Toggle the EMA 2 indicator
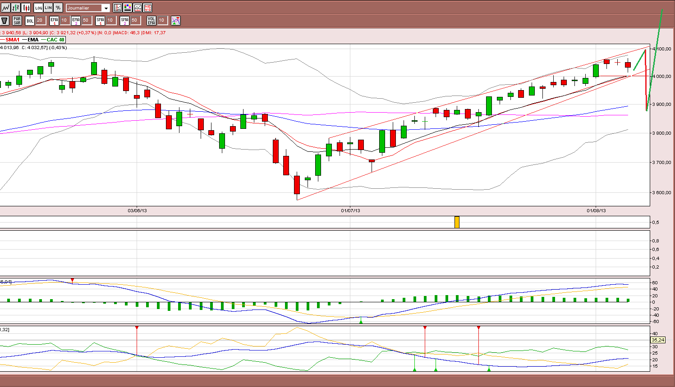Screen dimensions: 675x387 click(x=76, y=20)
